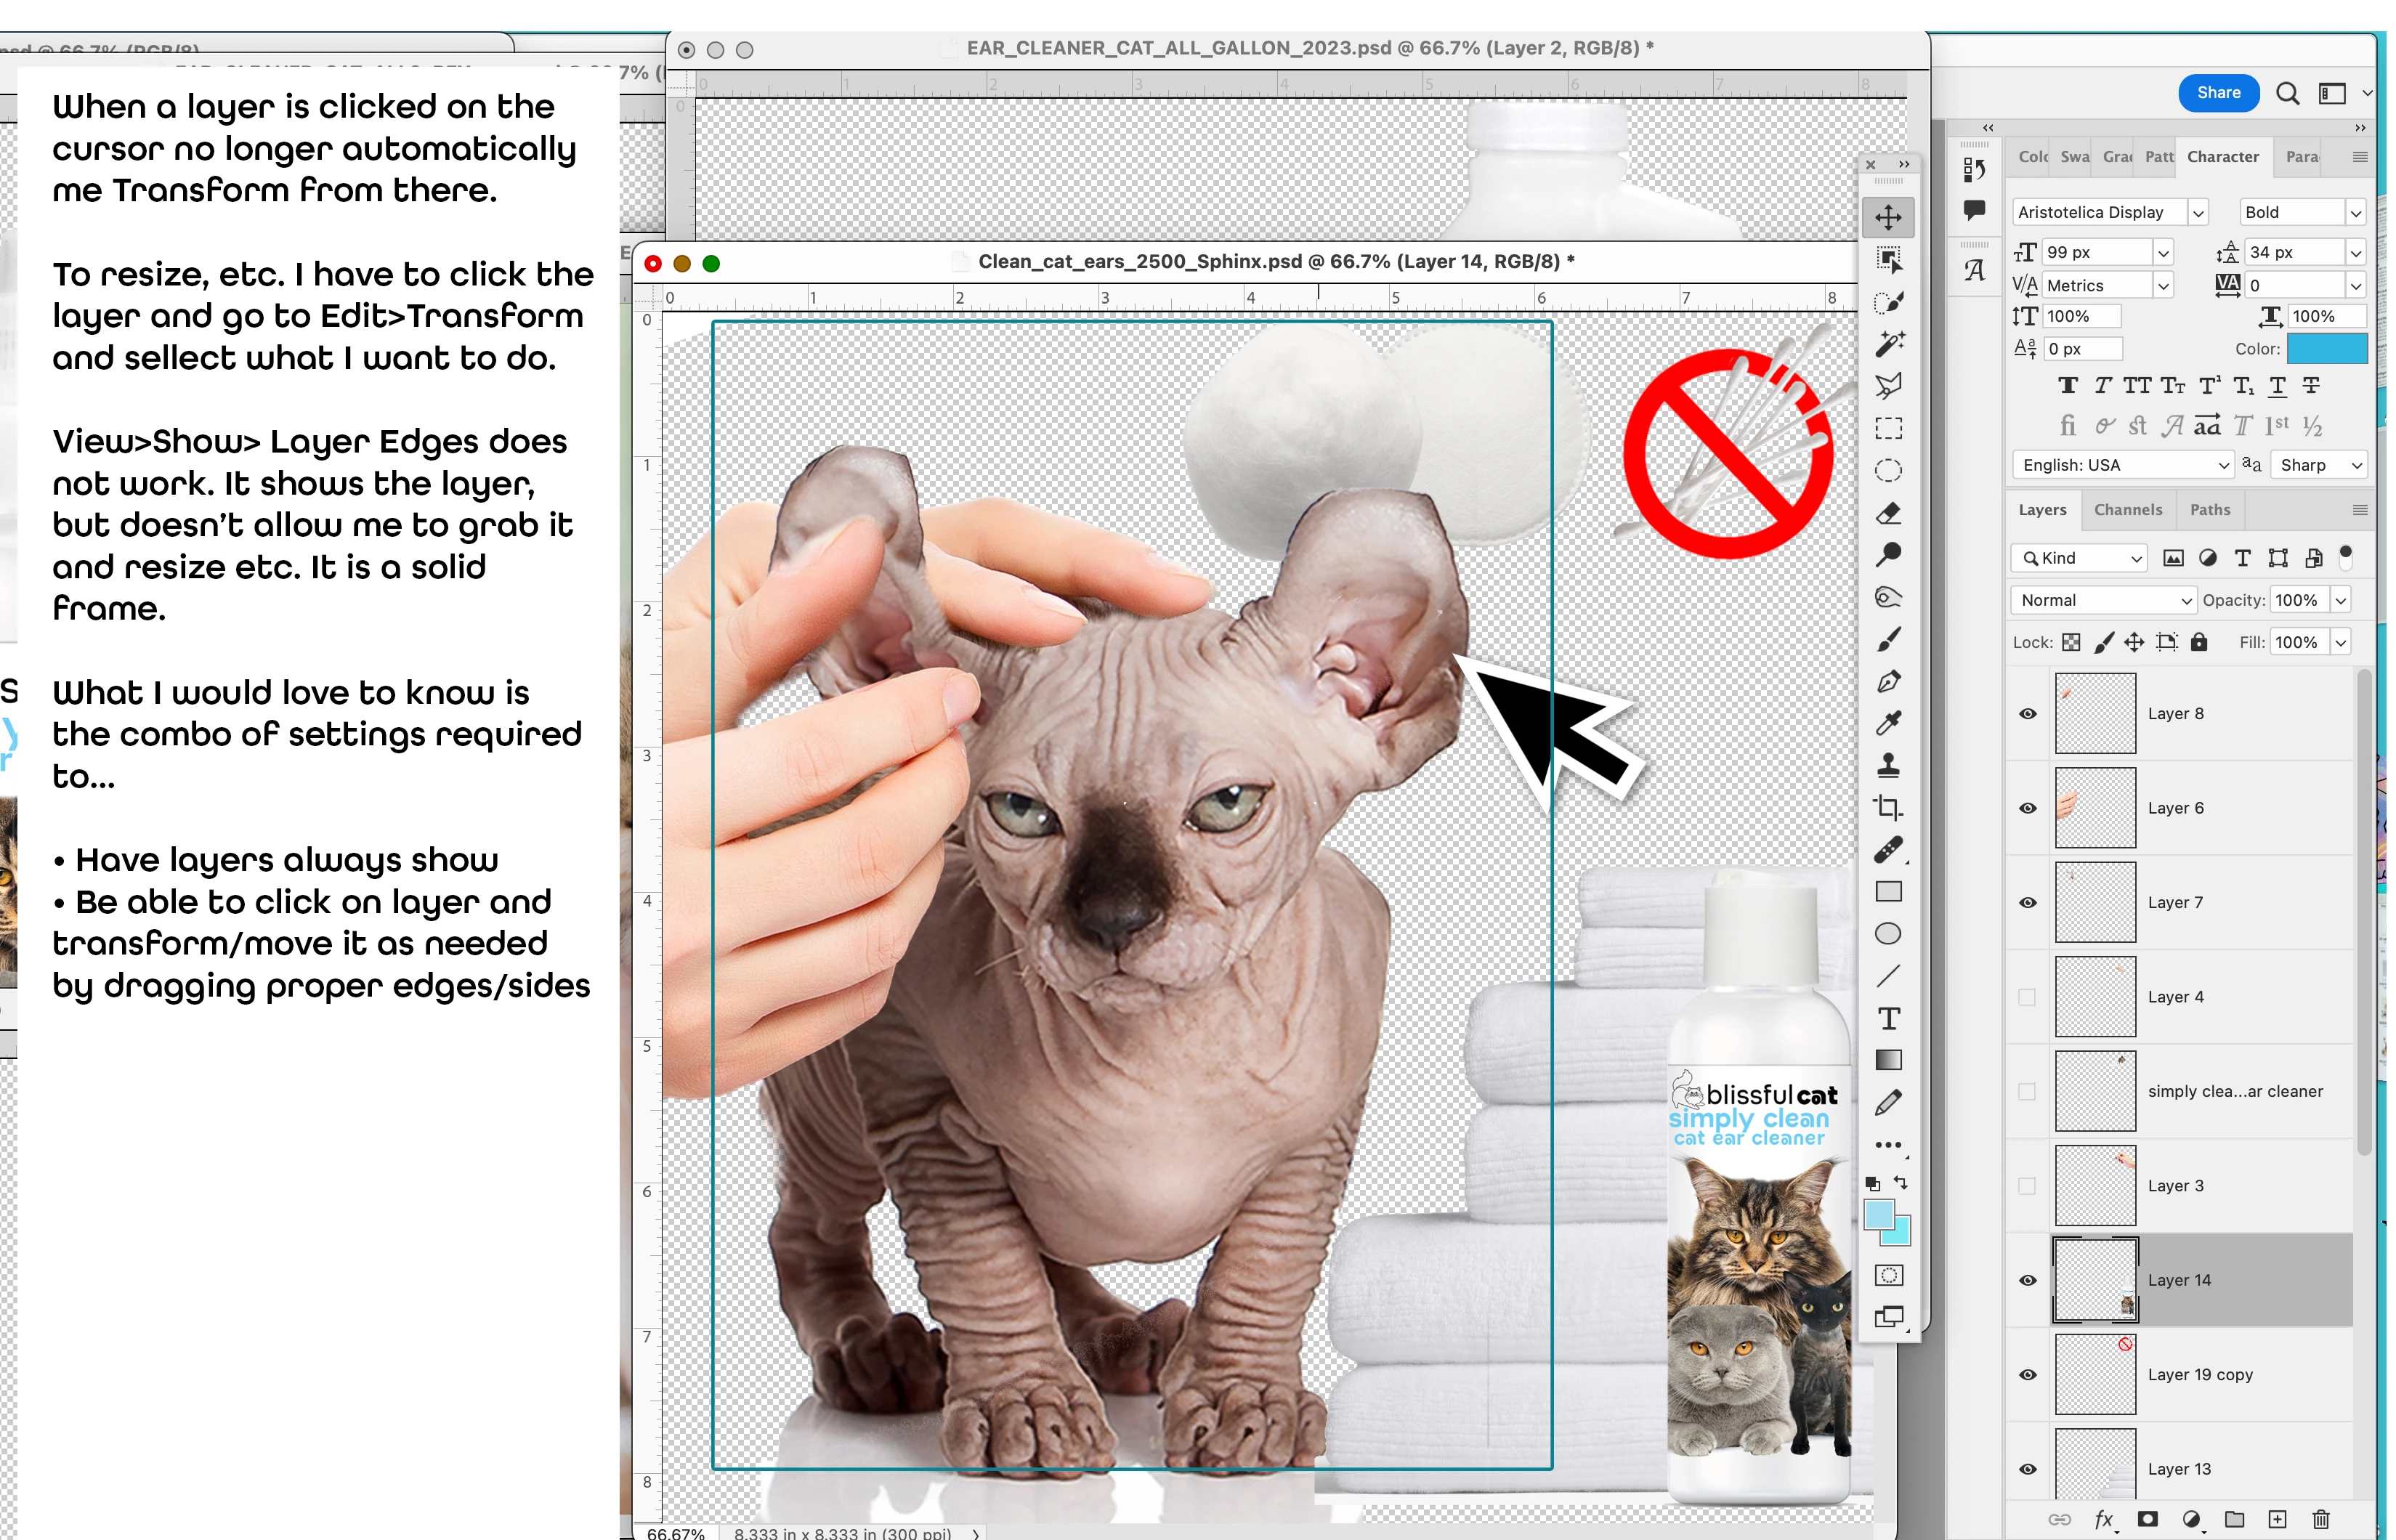
Task: Hide Layer 8 with eye icon
Action: point(2027,714)
